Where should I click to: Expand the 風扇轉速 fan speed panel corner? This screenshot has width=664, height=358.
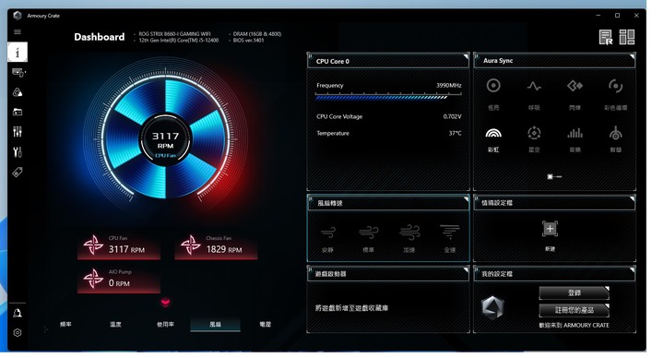pyautogui.click(x=466, y=198)
